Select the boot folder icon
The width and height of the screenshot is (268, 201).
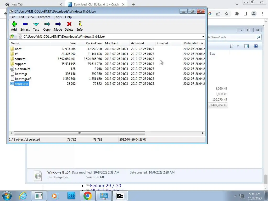[12, 49]
